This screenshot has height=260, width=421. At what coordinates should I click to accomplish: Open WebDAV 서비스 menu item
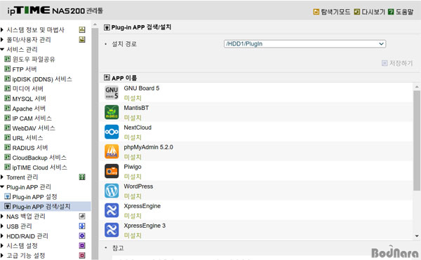coord(34,128)
